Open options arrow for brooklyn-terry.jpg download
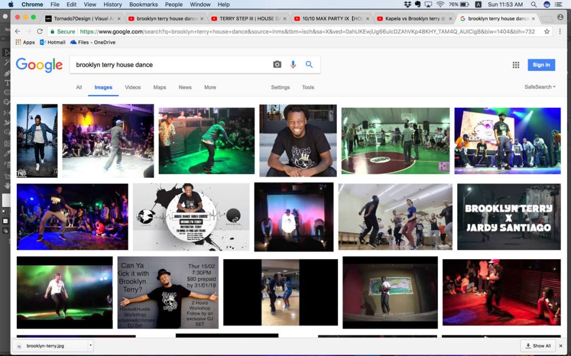The image size is (571, 356). [90, 345]
